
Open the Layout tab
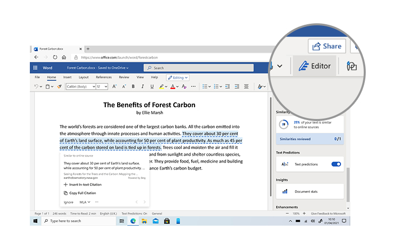click(x=83, y=77)
